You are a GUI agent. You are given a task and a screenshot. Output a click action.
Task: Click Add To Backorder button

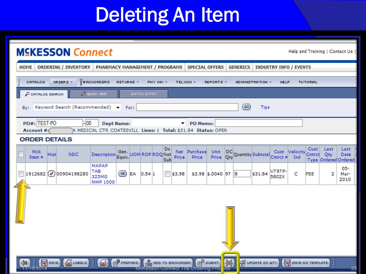point(168,263)
